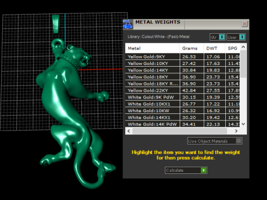The width and height of the screenshot is (267, 200).
Task: Click grams value 42.84
Action: [189, 91]
